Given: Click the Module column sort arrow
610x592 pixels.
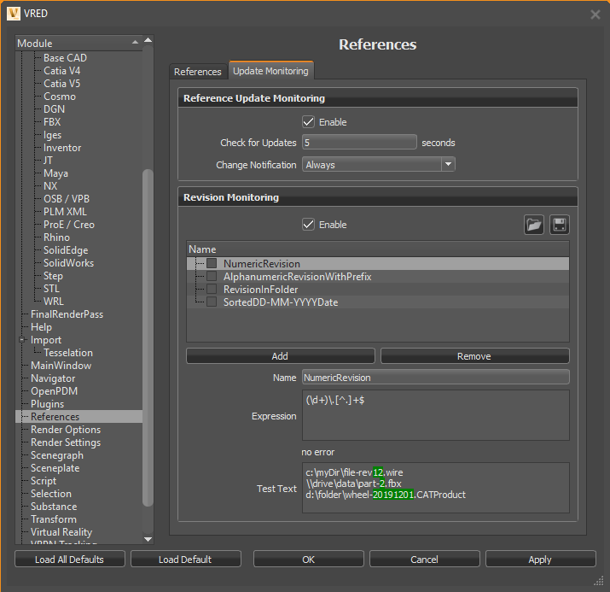Looking at the screenshot, I should [135, 43].
